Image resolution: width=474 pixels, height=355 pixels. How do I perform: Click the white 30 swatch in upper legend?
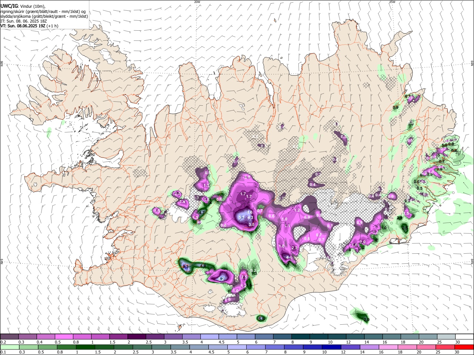pyautogui.click(x=464, y=337)
